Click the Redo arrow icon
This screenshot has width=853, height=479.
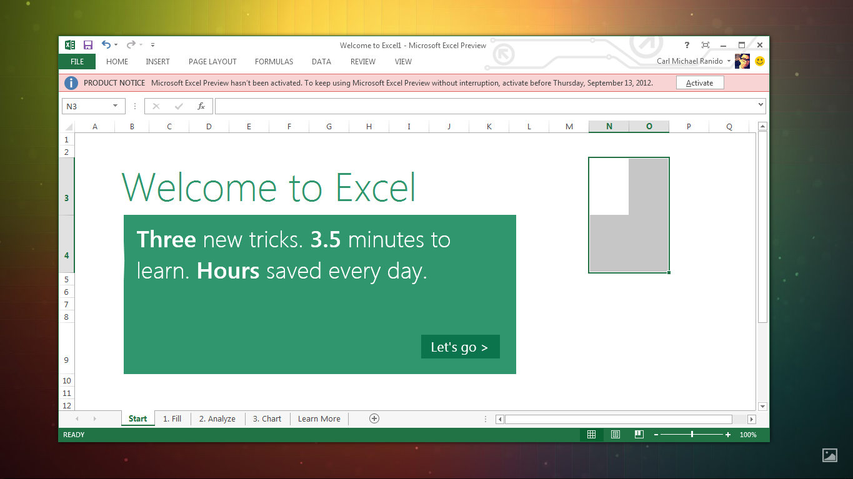131,45
